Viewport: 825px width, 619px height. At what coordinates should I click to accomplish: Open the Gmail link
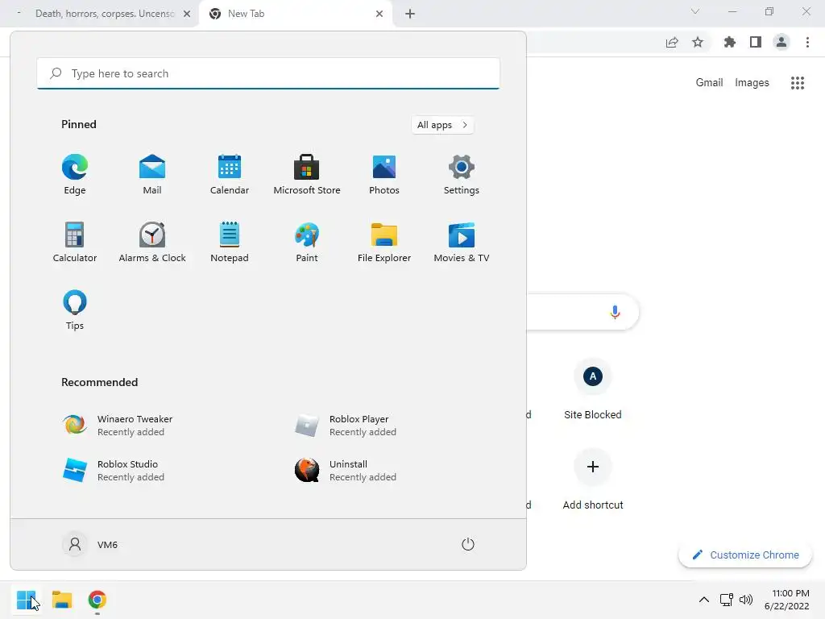[709, 83]
